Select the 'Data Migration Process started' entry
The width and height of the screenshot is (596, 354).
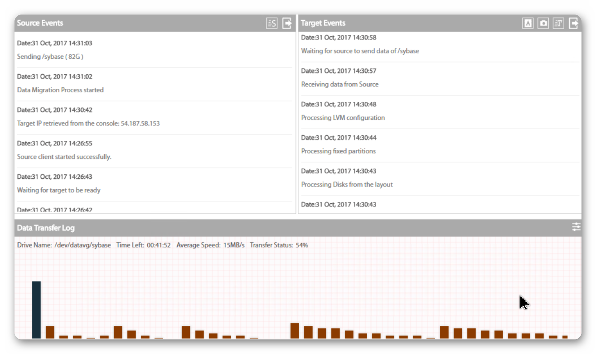click(x=60, y=90)
